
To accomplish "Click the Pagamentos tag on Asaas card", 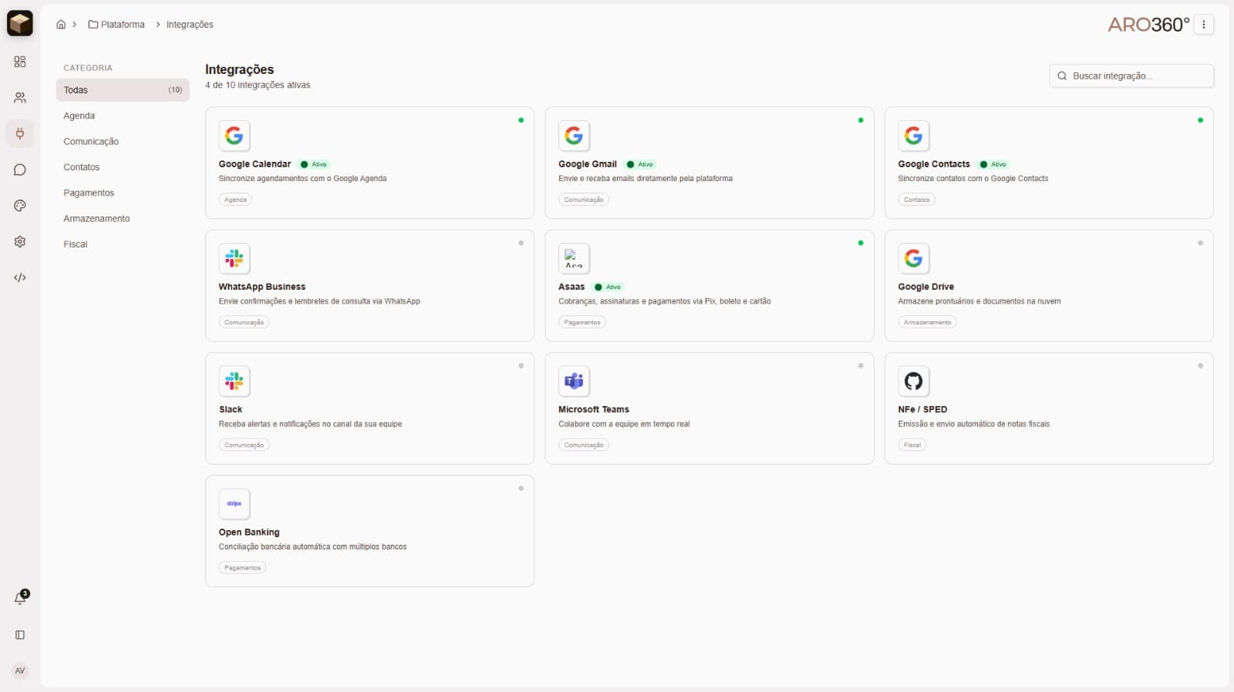I will [x=582, y=322].
